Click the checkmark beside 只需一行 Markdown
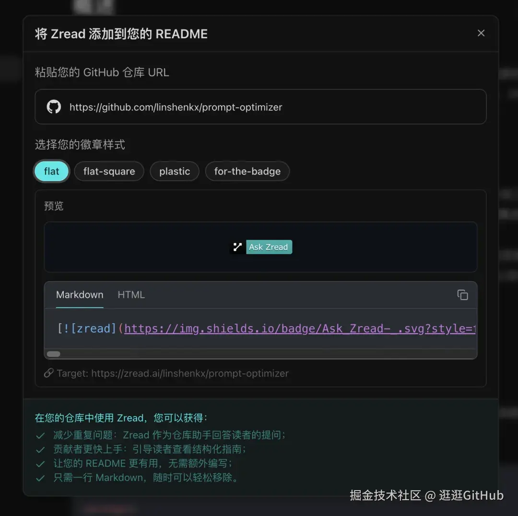This screenshot has width=518, height=516. tap(40, 478)
